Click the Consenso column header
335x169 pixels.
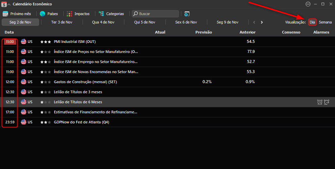pyautogui.click(x=291, y=32)
